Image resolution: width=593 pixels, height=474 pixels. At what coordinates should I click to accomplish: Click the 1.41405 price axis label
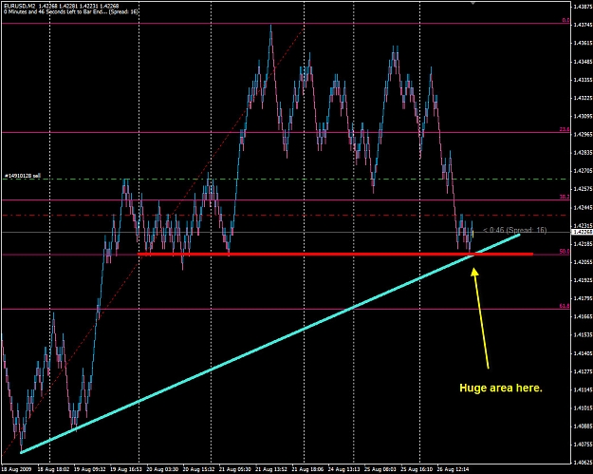point(583,353)
